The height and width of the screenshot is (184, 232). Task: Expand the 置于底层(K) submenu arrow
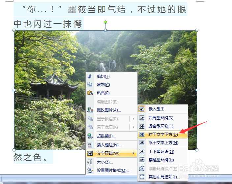(x=133, y=127)
